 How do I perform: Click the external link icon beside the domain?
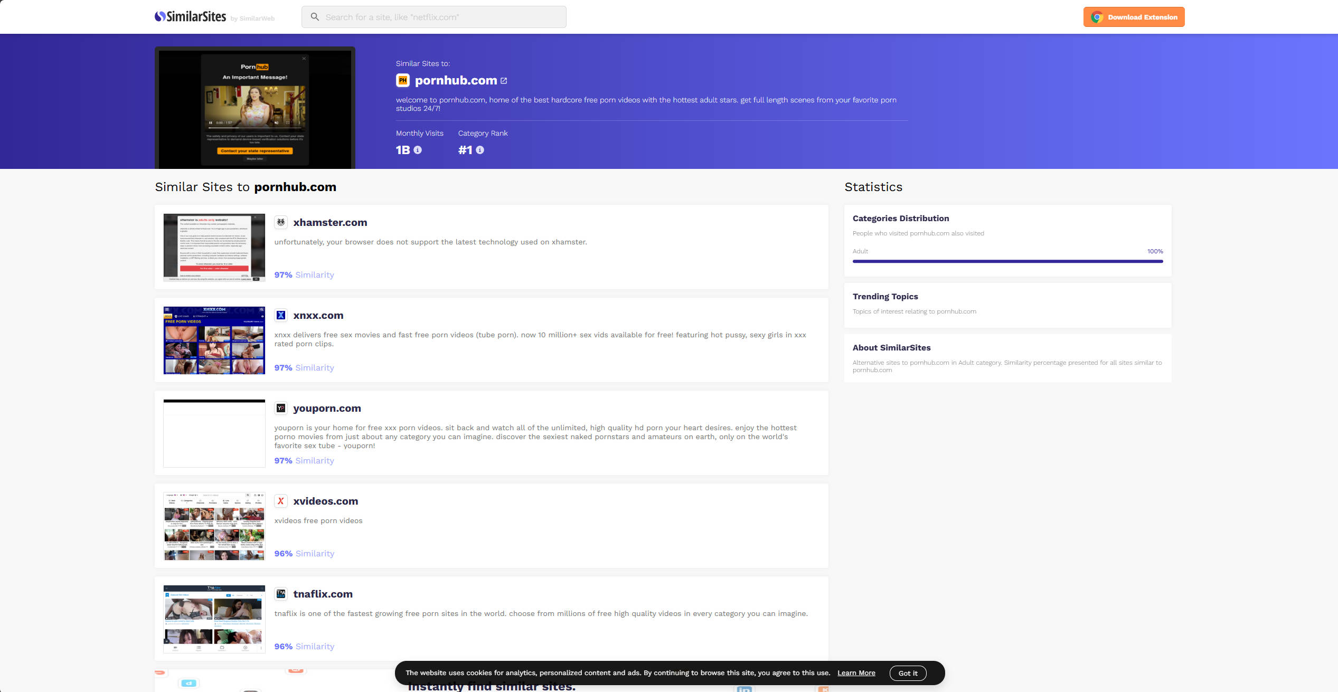point(504,81)
